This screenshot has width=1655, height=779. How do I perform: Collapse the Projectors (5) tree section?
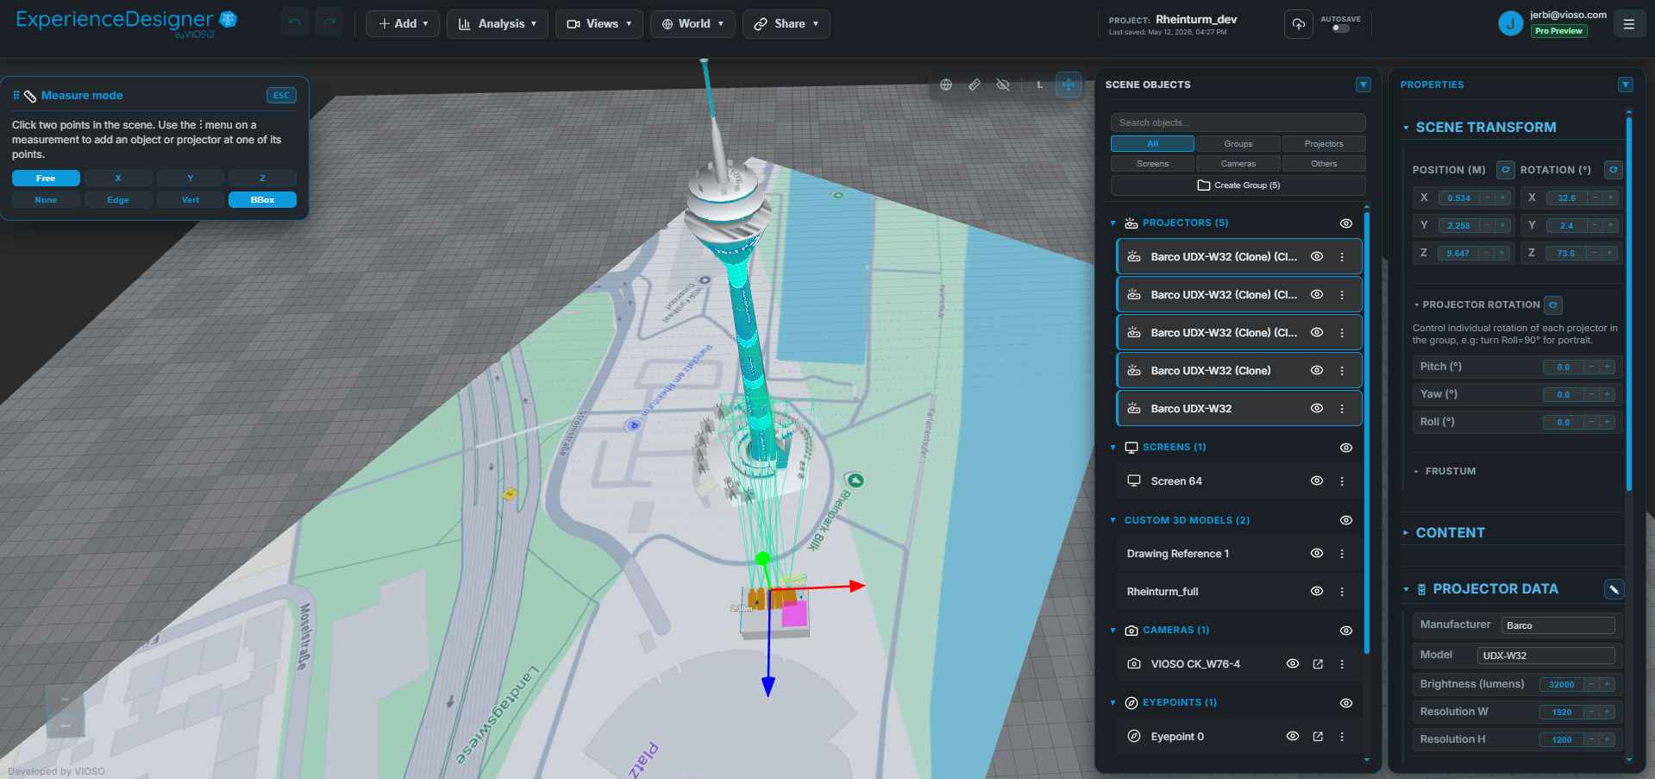coord(1113,223)
